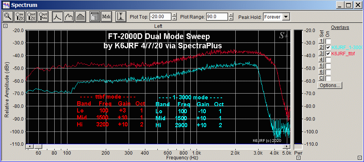Viewport: 364px width, 162px height.
Task: Decrease the Plot Range value
Action: (231, 19)
